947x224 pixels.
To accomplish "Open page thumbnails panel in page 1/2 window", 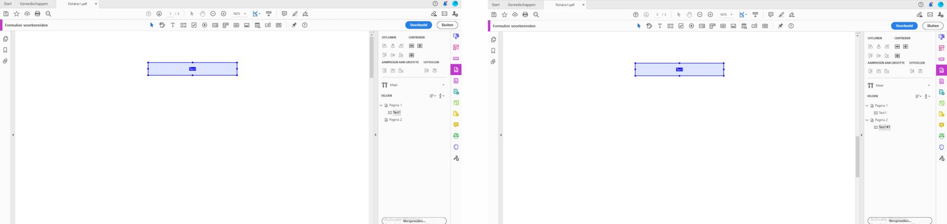I will click(x=5, y=38).
